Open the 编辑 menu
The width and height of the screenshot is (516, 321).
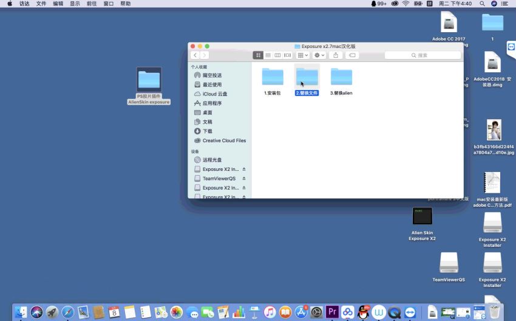pos(58,4)
